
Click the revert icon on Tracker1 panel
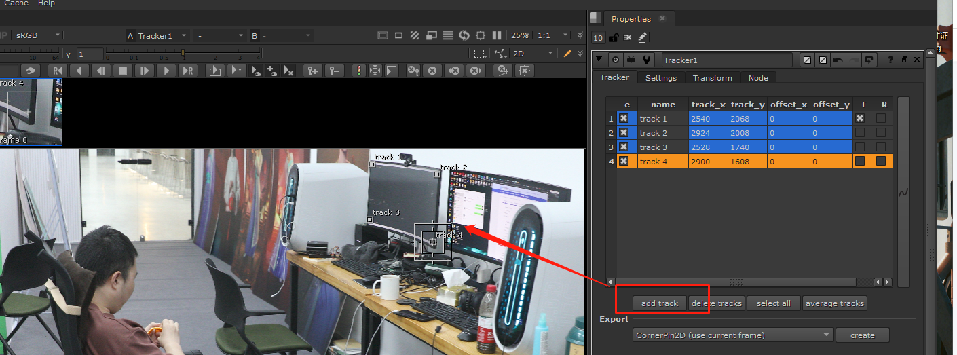pyautogui.click(x=869, y=60)
